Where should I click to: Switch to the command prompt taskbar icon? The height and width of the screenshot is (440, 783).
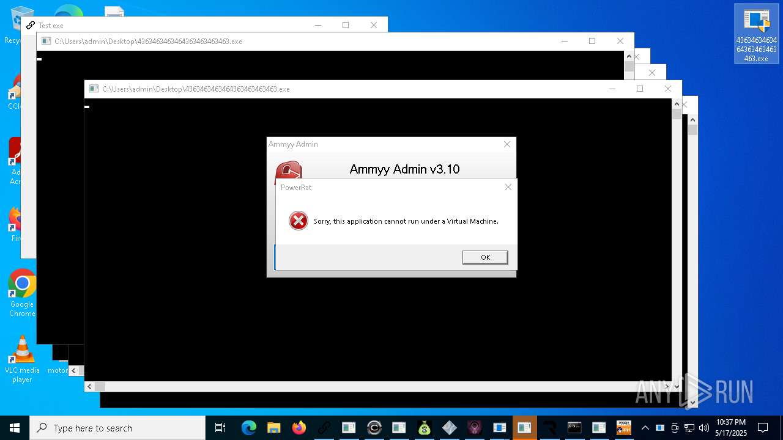pos(574,428)
